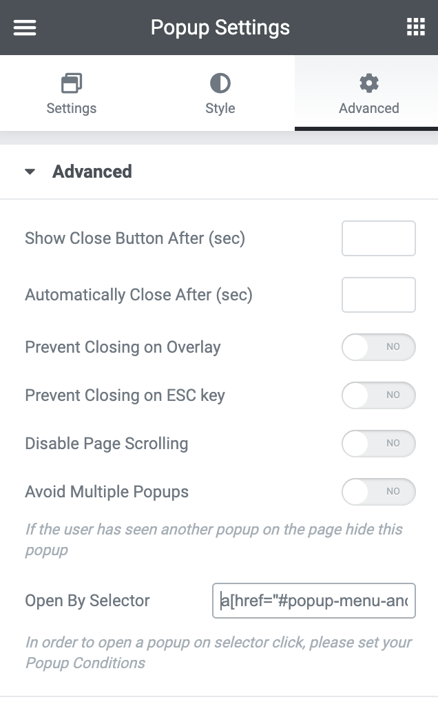The height and width of the screenshot is (704, 438).
Task: Click the Automatically Close After input
Action: coord(378,294)
